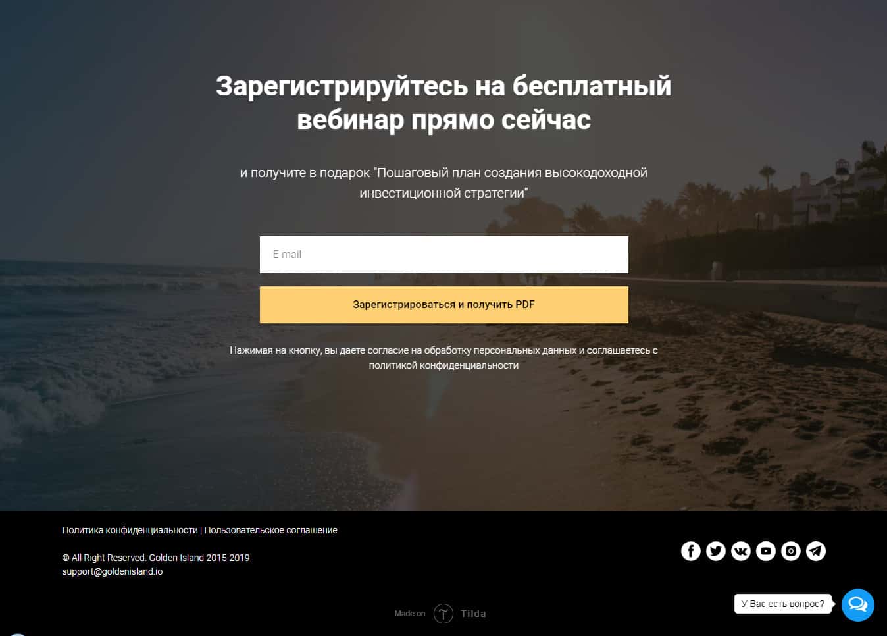
Task: Click the webinar registration headline
Action: (x=444, y=103)
